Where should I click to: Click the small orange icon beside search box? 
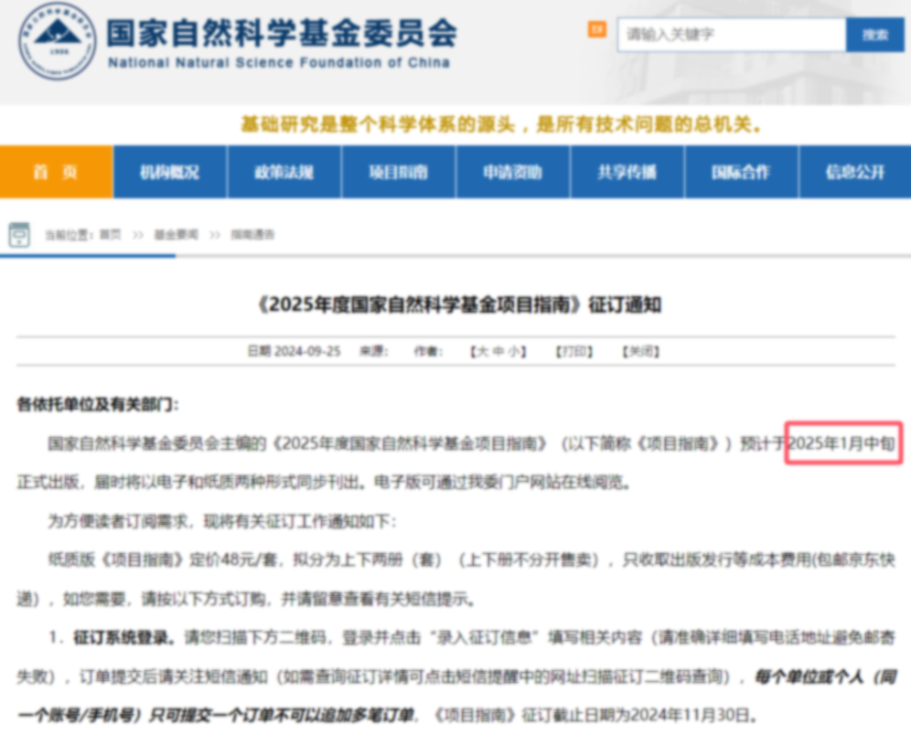click(x=596, y=30)
